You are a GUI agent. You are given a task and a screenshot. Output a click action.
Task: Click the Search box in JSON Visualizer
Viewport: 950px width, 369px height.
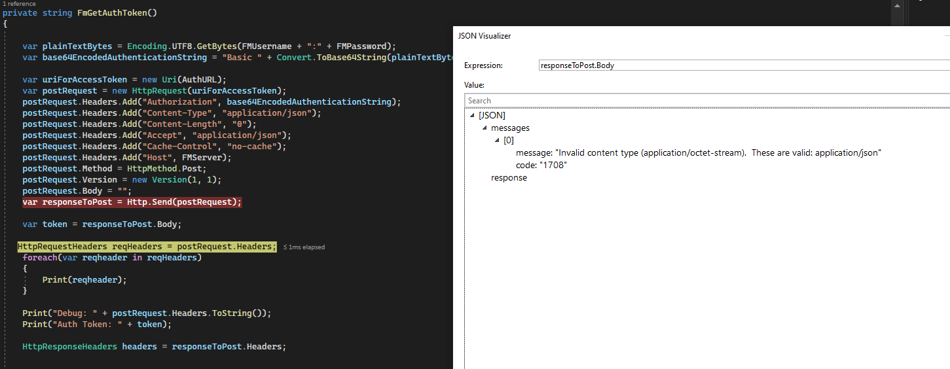coord(707,101)
